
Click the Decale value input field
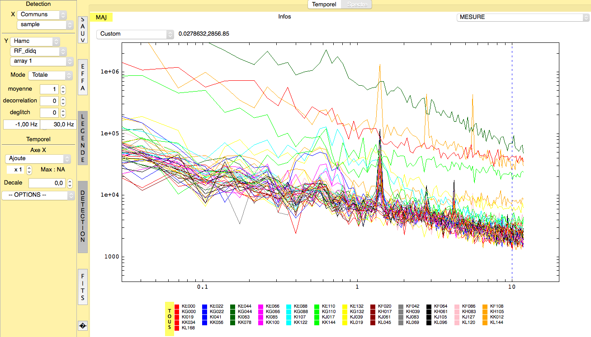pyautogui.click(x=47, y=183)
